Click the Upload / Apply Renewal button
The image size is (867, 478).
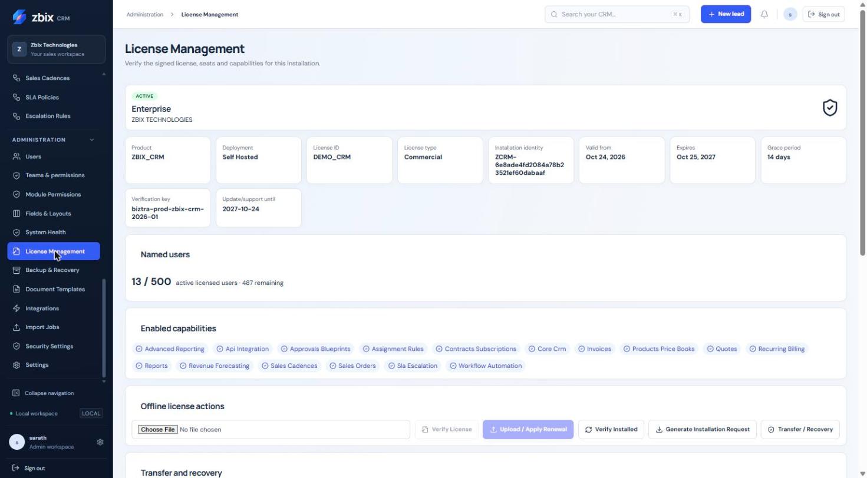point(528,430)
